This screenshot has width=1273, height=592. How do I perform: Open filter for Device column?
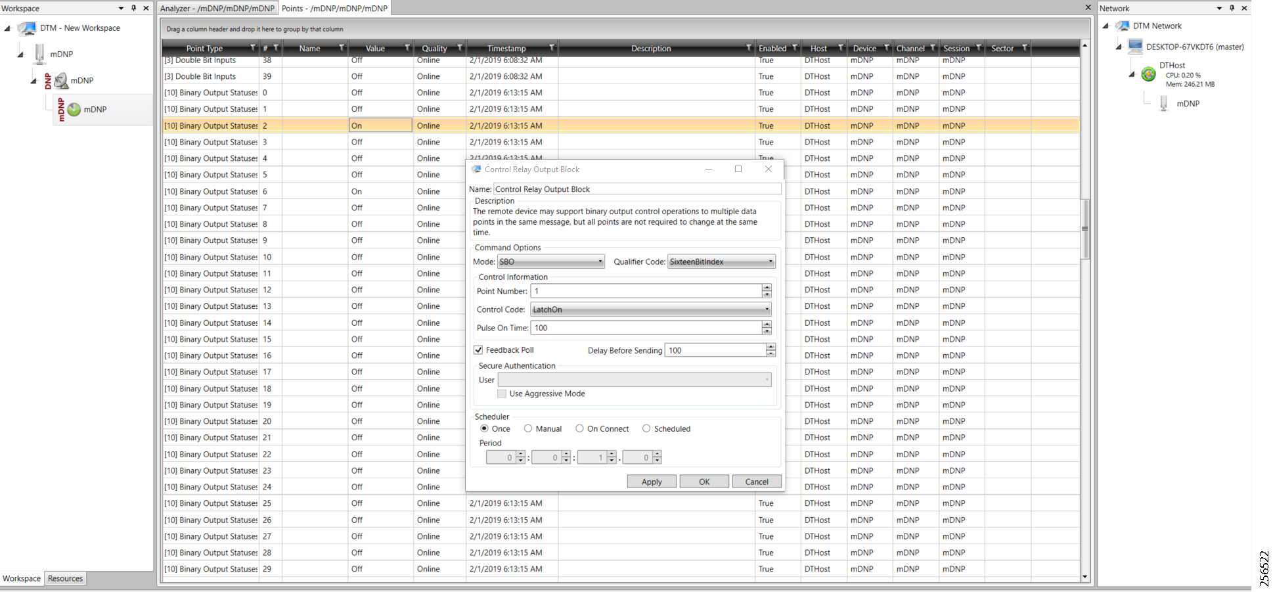887,48
